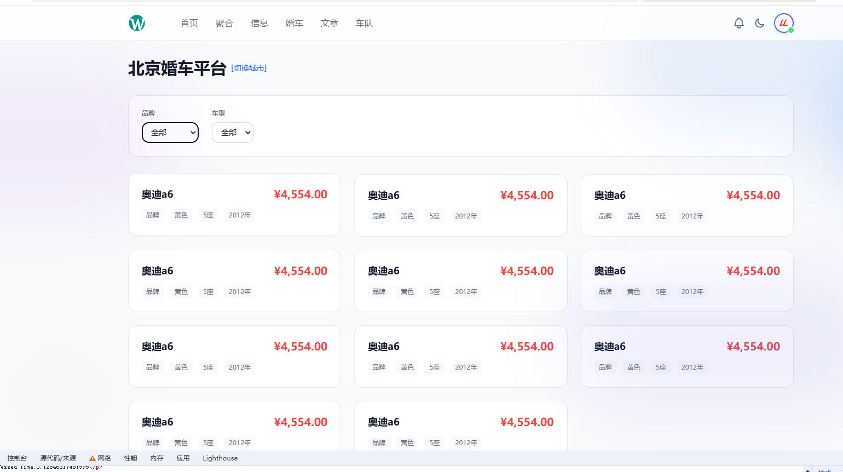Toggle dark mode with the moon icon

[760, 23]
